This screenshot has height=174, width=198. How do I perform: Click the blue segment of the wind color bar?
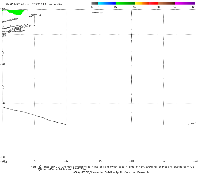pyautogui.click(x=107, y=3)
